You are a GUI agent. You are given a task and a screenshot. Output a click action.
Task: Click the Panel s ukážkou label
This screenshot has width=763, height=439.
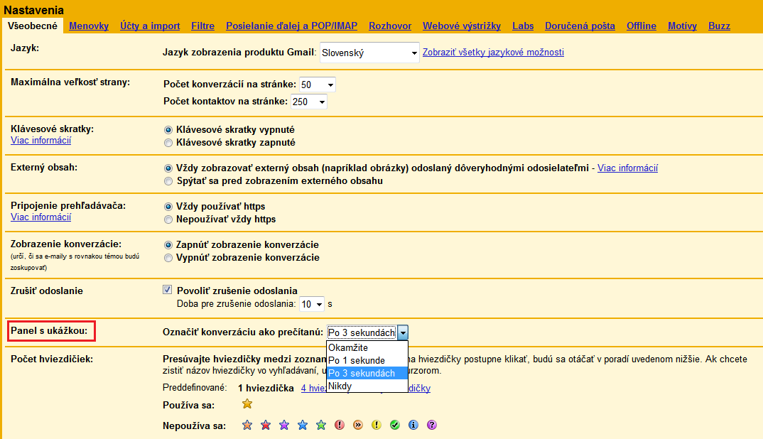coord(49,330)
